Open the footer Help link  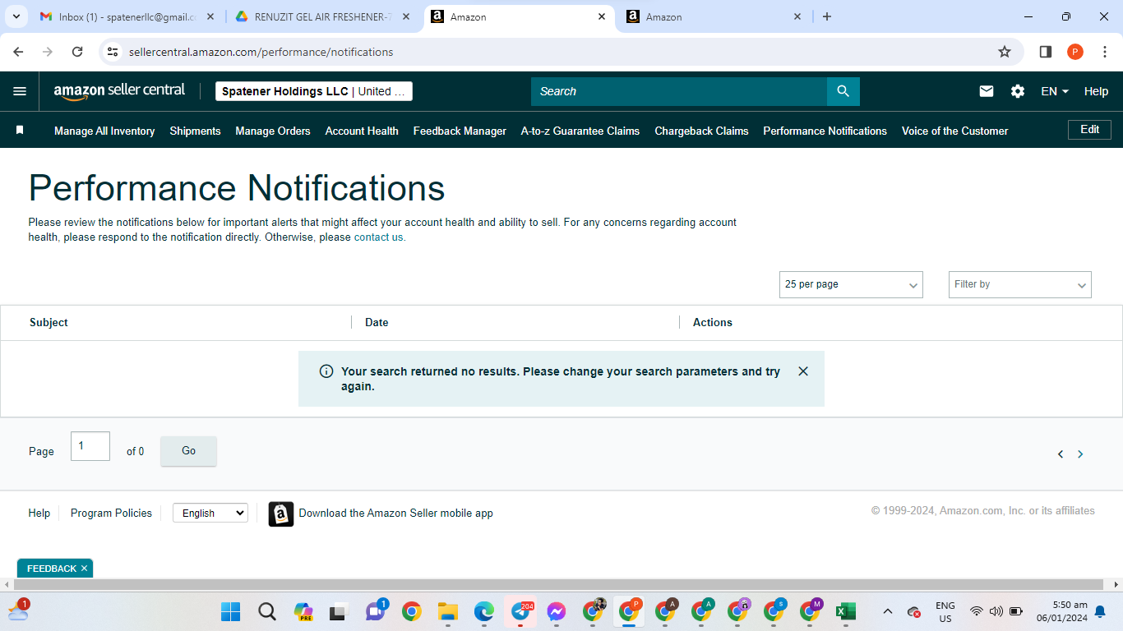coord(39,513)
